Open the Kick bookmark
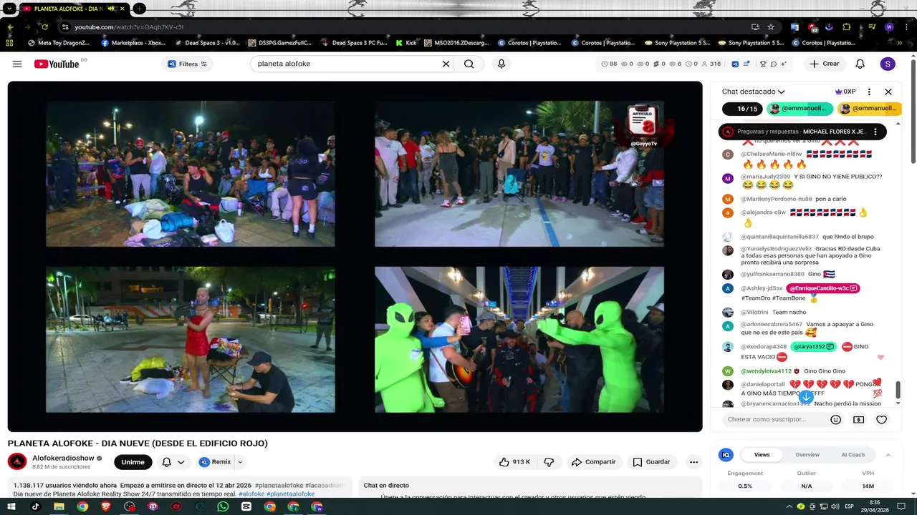Image resolution: width=917 pixels, height=515 pixels. pyautogui.click(x=406, y=43)
